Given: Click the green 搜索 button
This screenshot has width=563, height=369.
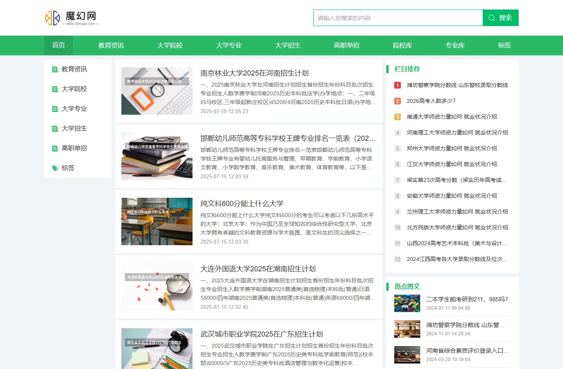Looking at the screenshot, I should coord(501,18).
